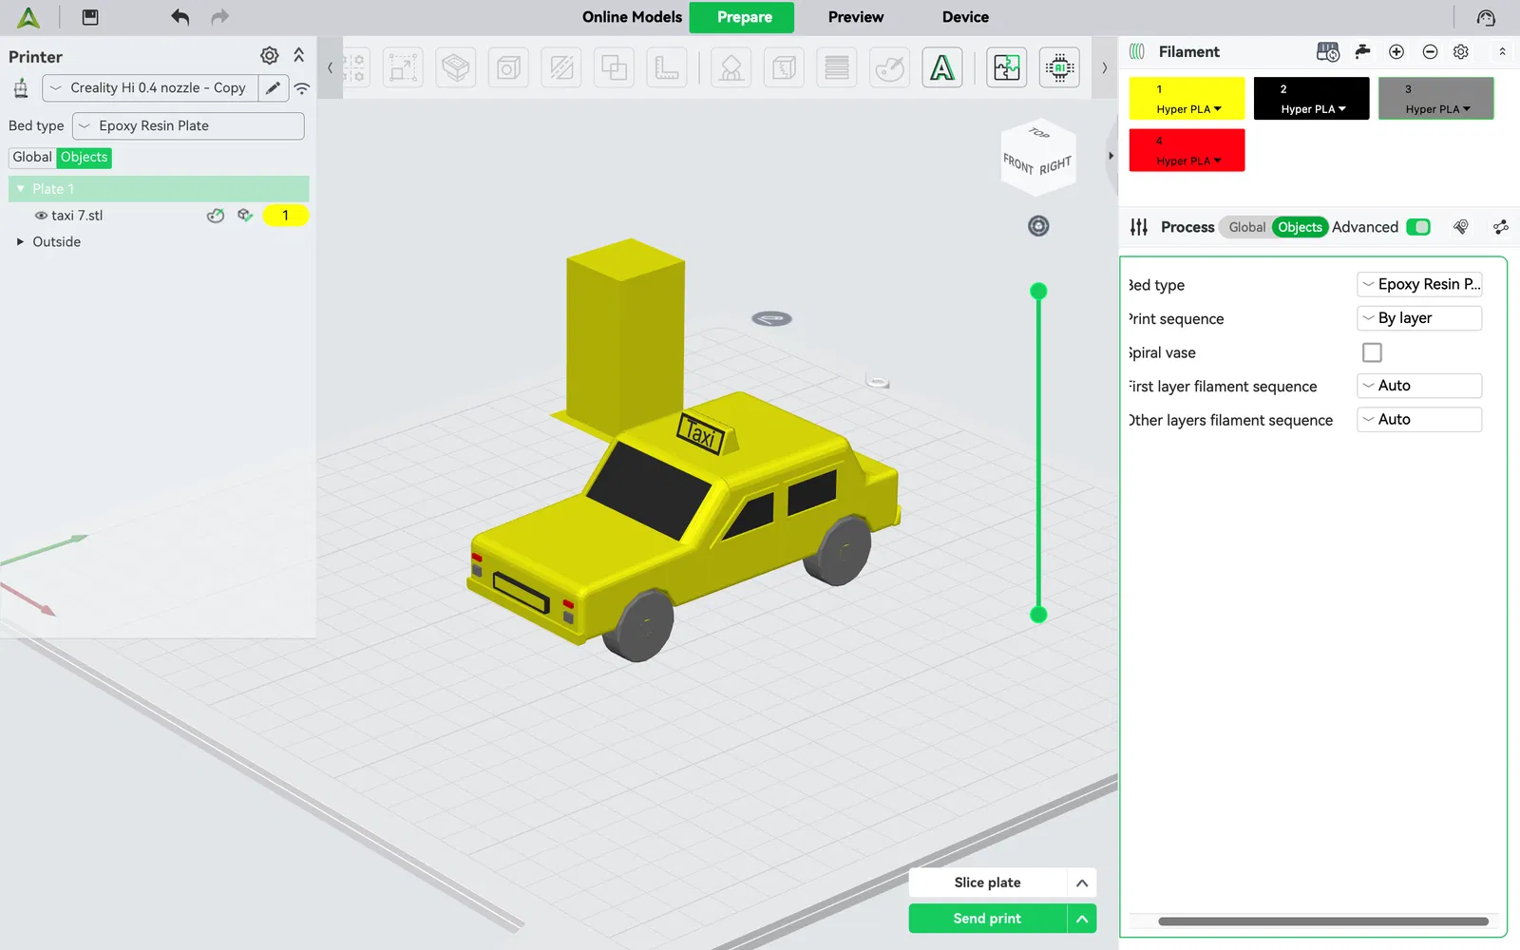This screenshot has height=950, width=1520.
Task: Select the Objects tab in the left panel
Action: (85, 158)
